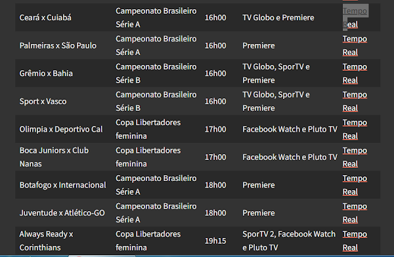Click Tempo Real link for Sport x Vasco

coord(355,101)
